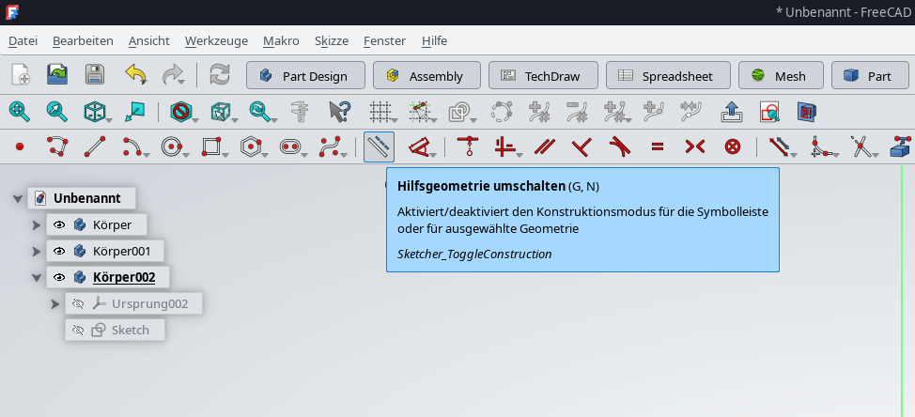Click Fit All zoom icon
915x417 pixels.
[19, 112]
